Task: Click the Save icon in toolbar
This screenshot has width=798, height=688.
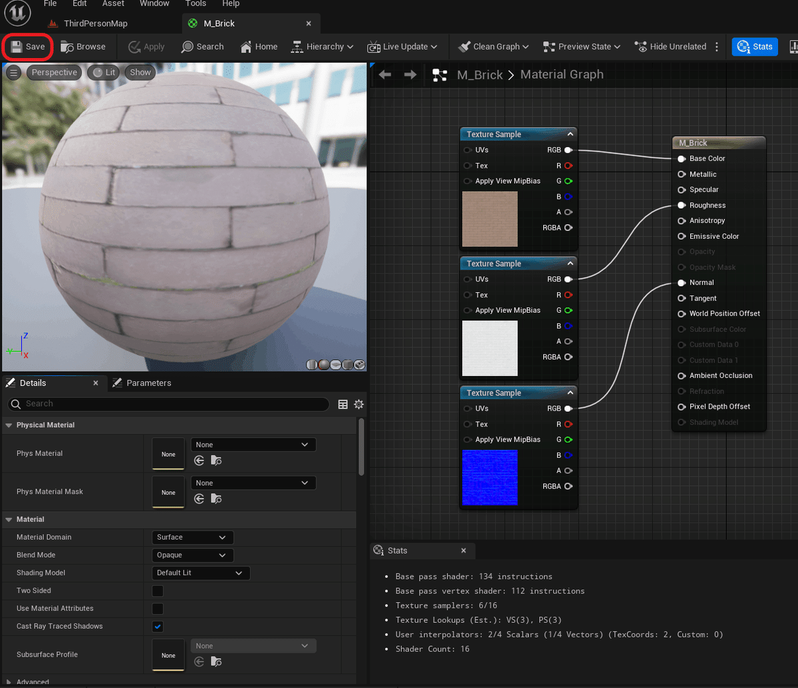Action: pos(17,47)
